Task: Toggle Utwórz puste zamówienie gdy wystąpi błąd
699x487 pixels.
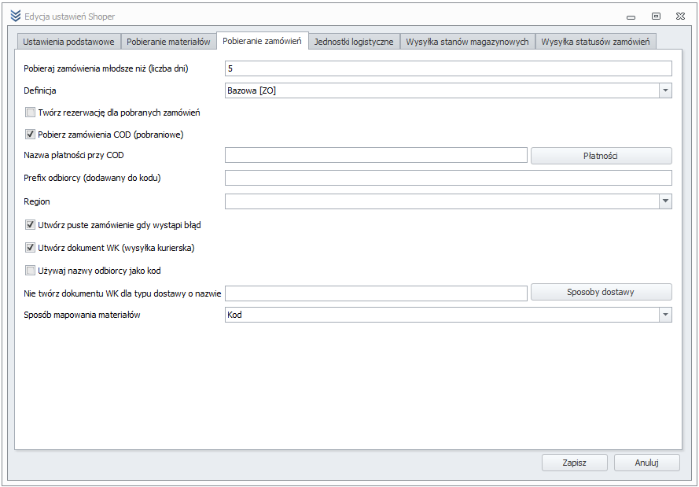Action: [x=31, y=225]
